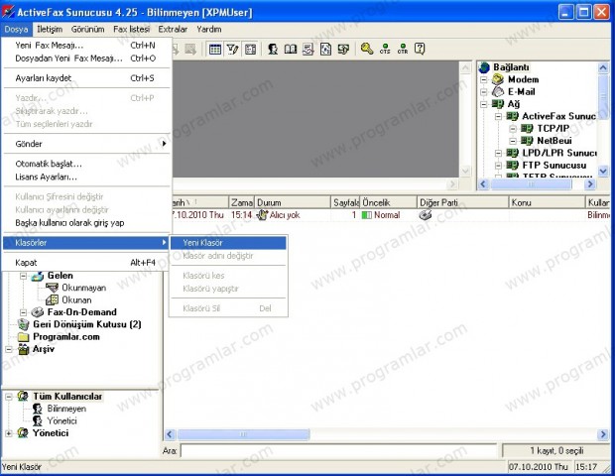
Task: Click the fax list horizontal scrollbar thumb
Action: pyautogui.click(x=243, y=434)
